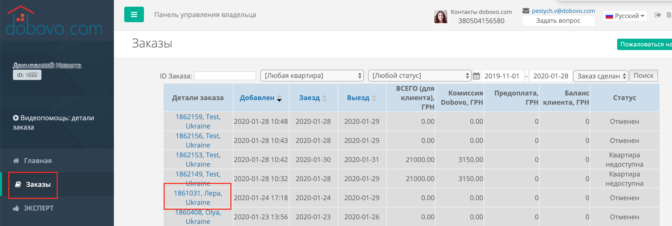Expand the Любой статус dropdown

(x=419, y=76)
